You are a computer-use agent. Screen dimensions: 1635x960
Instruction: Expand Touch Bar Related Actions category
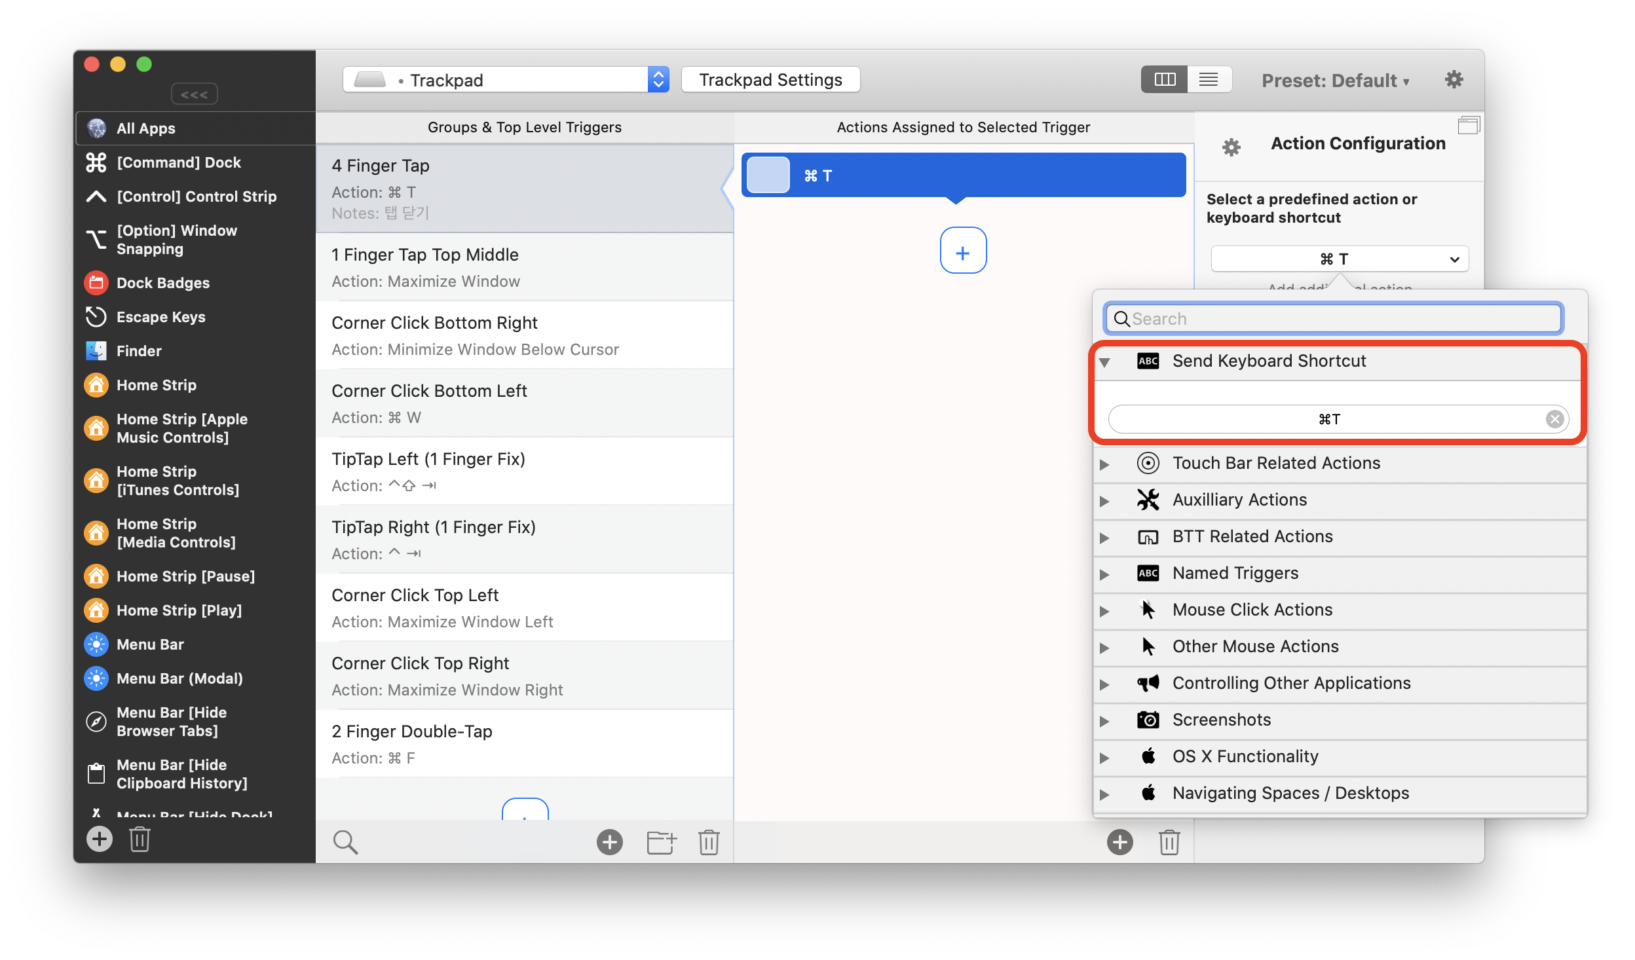[x=1105, y=464]
